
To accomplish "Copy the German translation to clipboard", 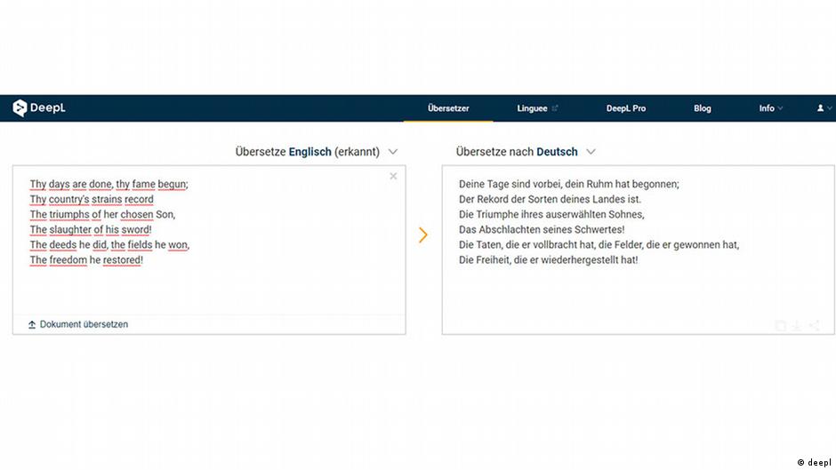I will pyautogui.click(x=781, y=326).
